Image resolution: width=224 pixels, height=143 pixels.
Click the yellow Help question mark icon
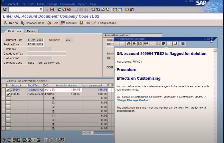click(x=127, y=9)
